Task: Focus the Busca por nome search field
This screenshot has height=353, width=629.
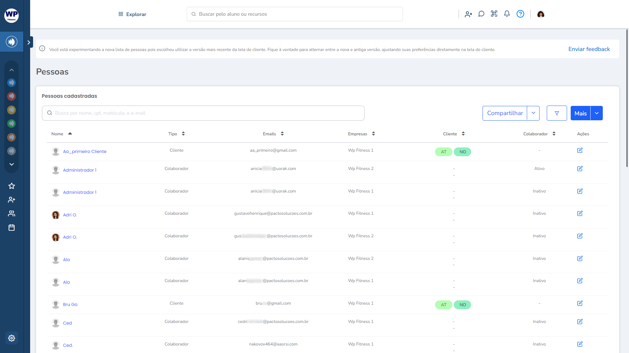Action: click(x=203, y=113)
